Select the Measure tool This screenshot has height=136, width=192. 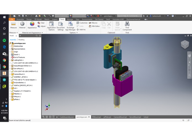14,25
